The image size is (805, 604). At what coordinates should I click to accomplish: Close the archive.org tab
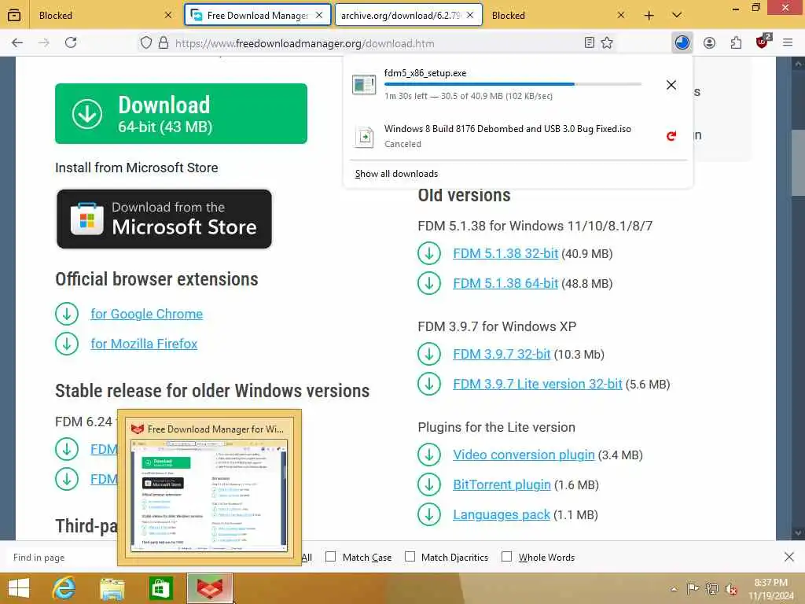(x=470, y=16)
